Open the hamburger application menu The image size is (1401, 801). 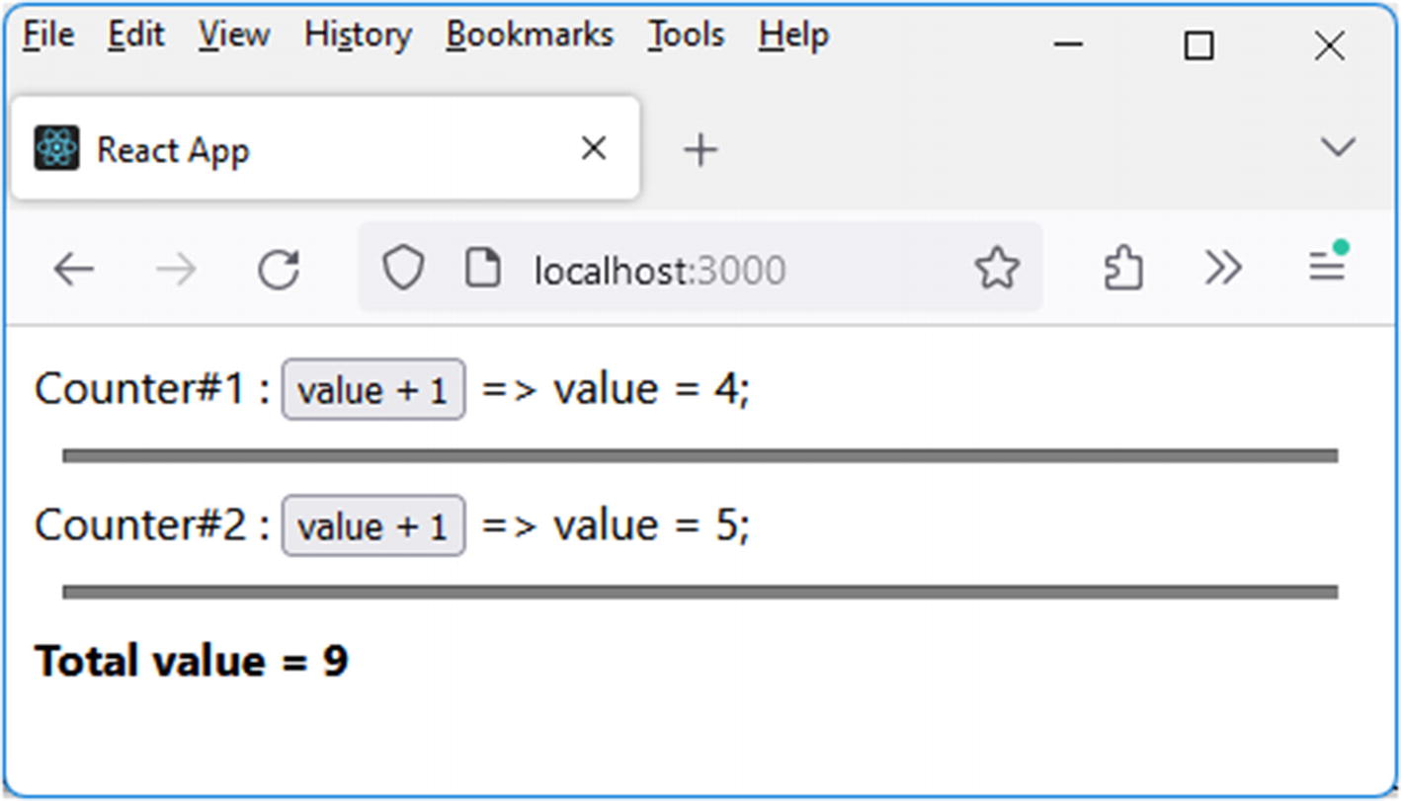point(1327,265)
